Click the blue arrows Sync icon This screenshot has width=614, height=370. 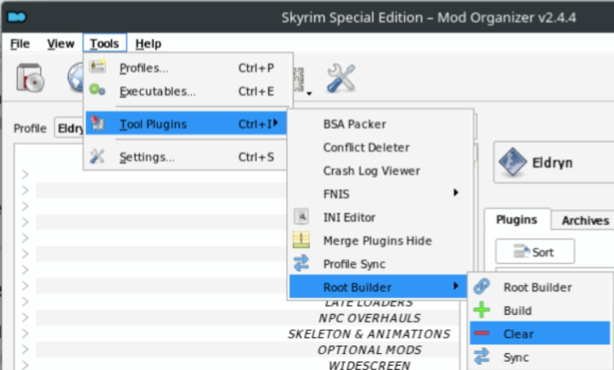click(x=482, y=356)
